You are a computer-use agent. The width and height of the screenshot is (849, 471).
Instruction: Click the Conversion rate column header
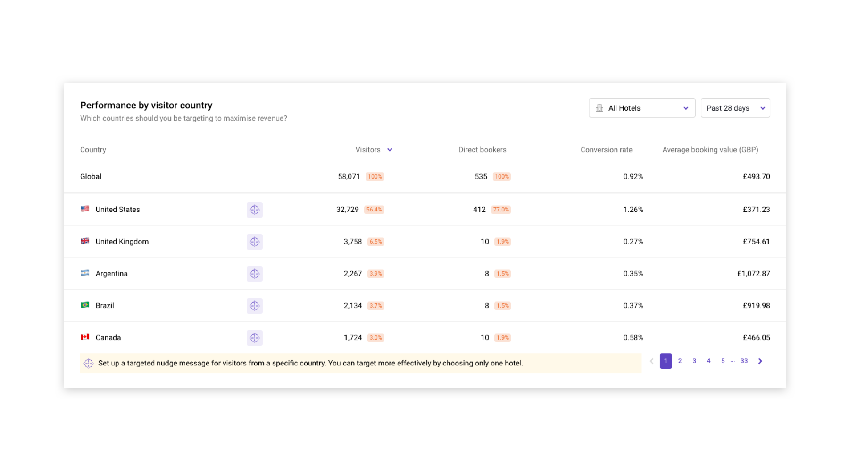click(606, 150)
